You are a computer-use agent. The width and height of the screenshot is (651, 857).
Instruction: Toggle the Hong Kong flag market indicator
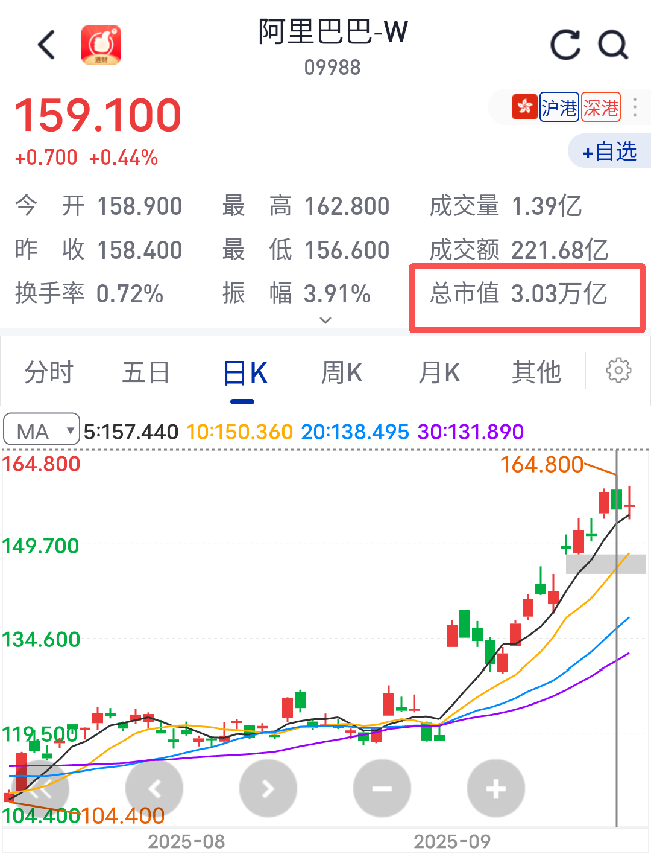pos(524,107)
